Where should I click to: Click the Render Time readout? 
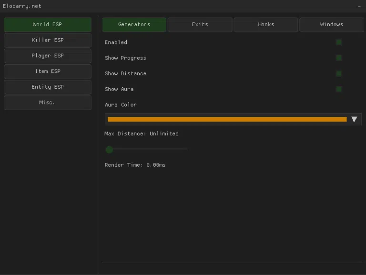click(x=135, y=165)
